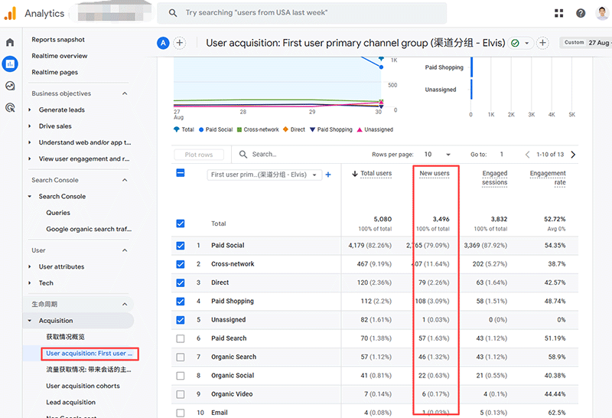
Task: Select User acquisition cohorts in sidebar
Action: point(83,386)
